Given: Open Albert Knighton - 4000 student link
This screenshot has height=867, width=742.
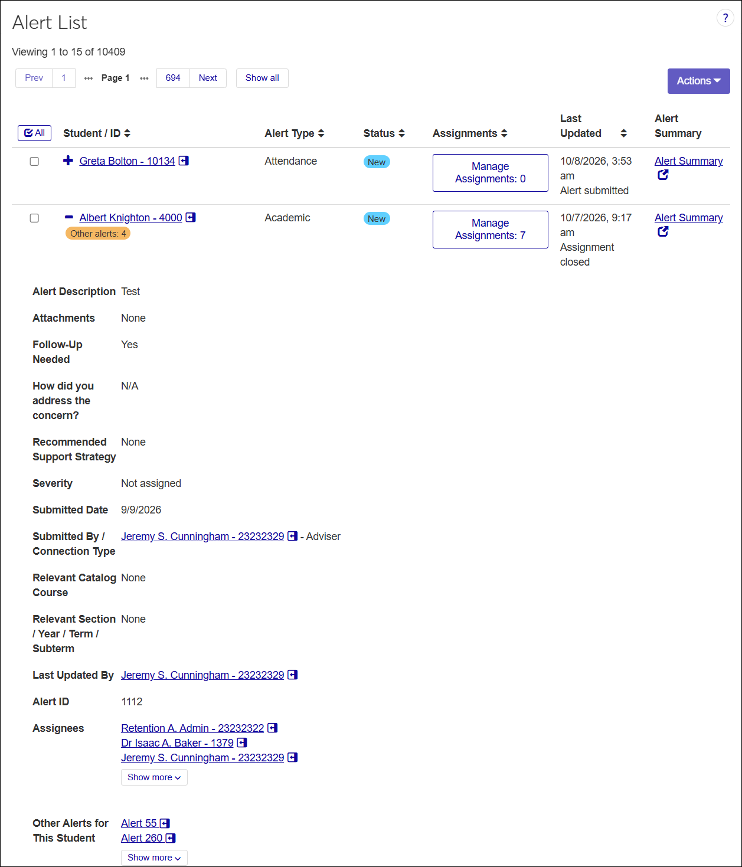Looking at the screenshot, I should pos(130,218).
